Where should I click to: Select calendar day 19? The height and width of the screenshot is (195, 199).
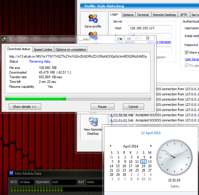tap(144, 166)
